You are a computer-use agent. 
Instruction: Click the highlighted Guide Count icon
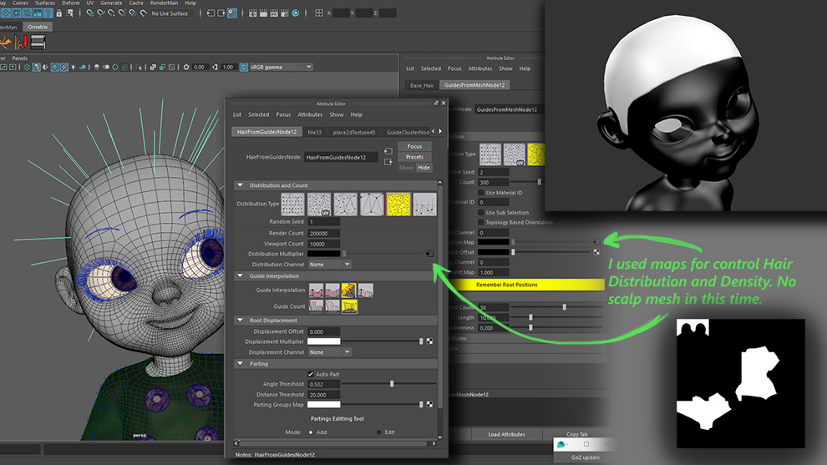[348, 306]
